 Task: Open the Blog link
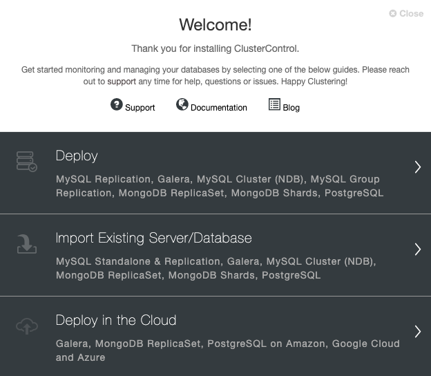(x=291, y=108)
